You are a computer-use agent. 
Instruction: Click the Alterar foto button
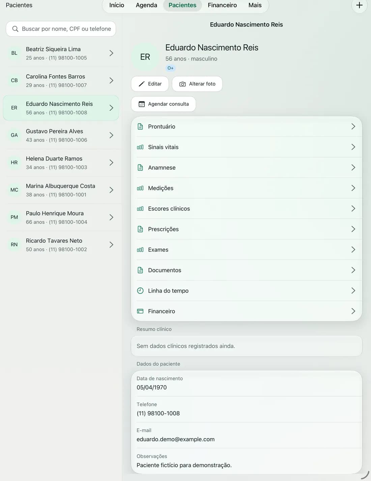pyautogui.click(x=197, y=84)
